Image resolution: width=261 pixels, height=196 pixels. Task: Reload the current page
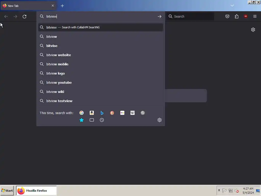coord(24,16)
